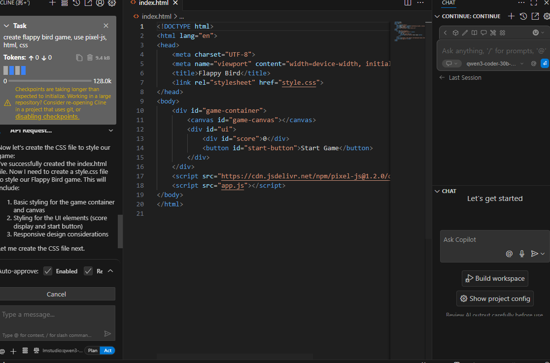Open Continue session history icon

click(523, 16)
